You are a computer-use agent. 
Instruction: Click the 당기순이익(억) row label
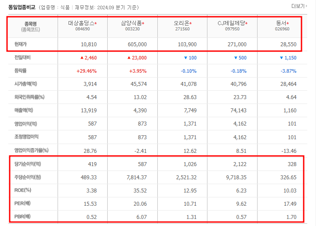tap(28, 163)
